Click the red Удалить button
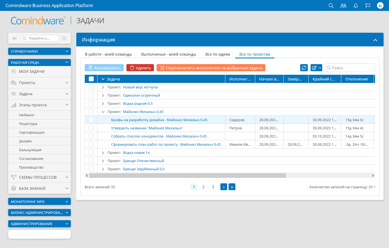The height and width of the screenshot is (248, 389). 140,68
